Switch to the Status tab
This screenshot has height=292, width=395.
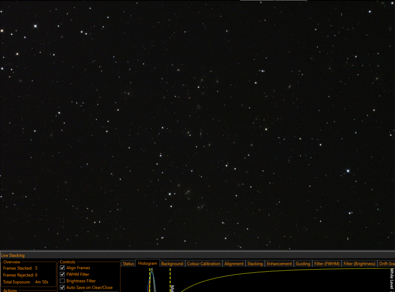[128, 264]
